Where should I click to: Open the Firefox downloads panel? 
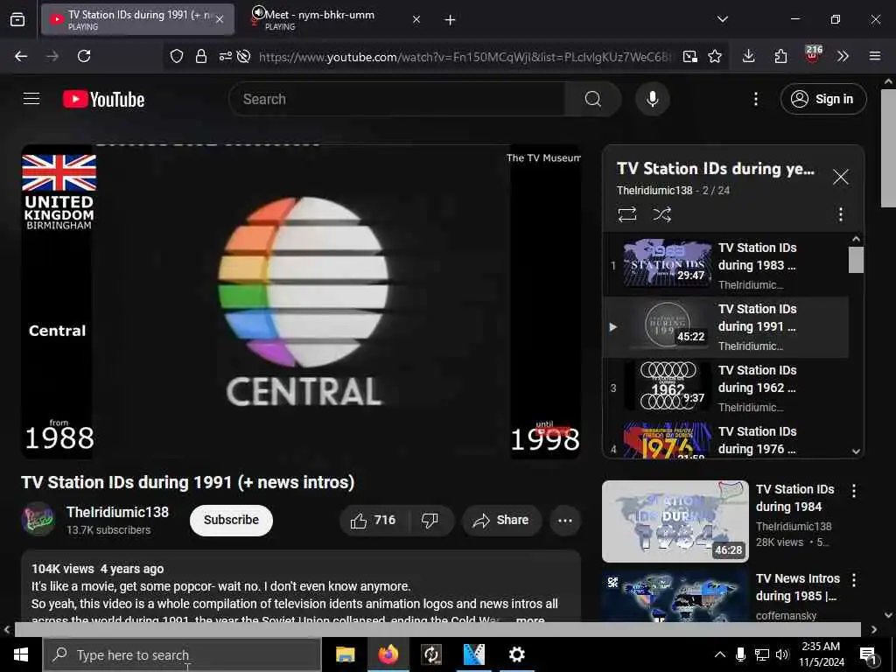coord(749,56)
